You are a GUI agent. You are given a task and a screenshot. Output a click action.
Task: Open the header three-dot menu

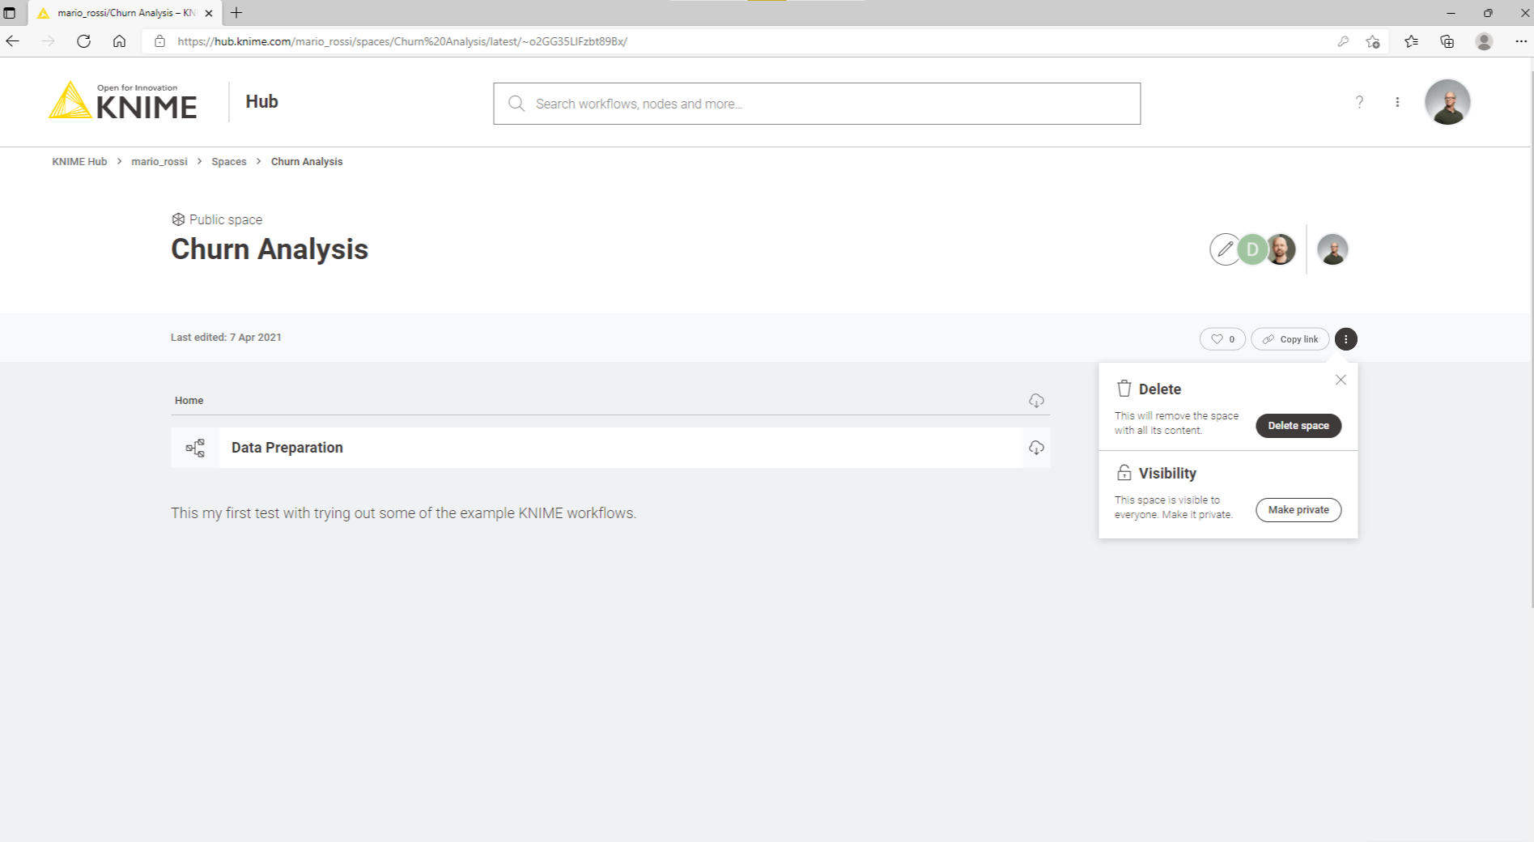[1397, 102]
